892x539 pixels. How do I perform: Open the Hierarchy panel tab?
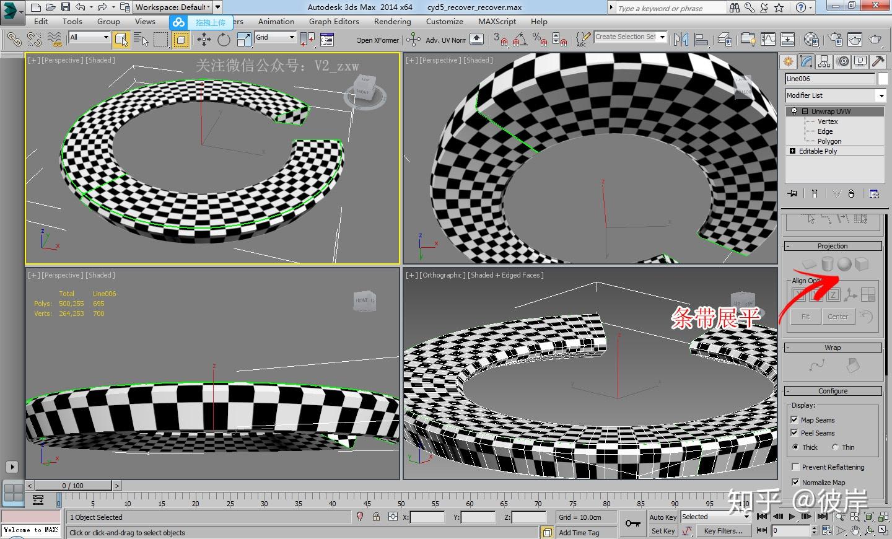click(x=824, y=61)
